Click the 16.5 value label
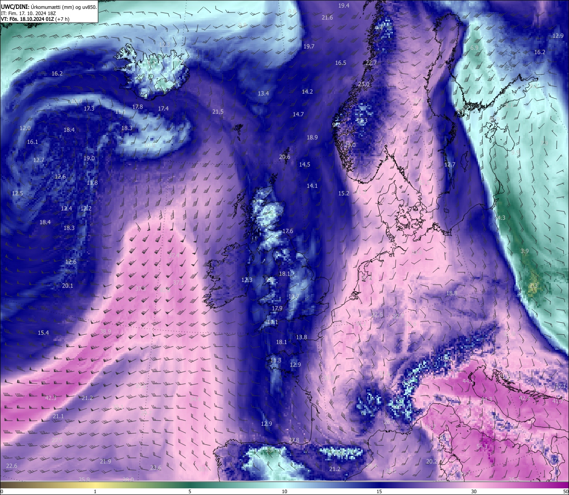Image resolution: width=569 pixels, height=495 pixels. point(341,63)
